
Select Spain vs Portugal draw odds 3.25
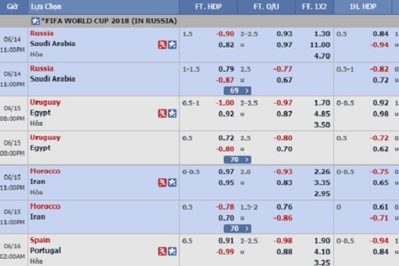[322, 262]
